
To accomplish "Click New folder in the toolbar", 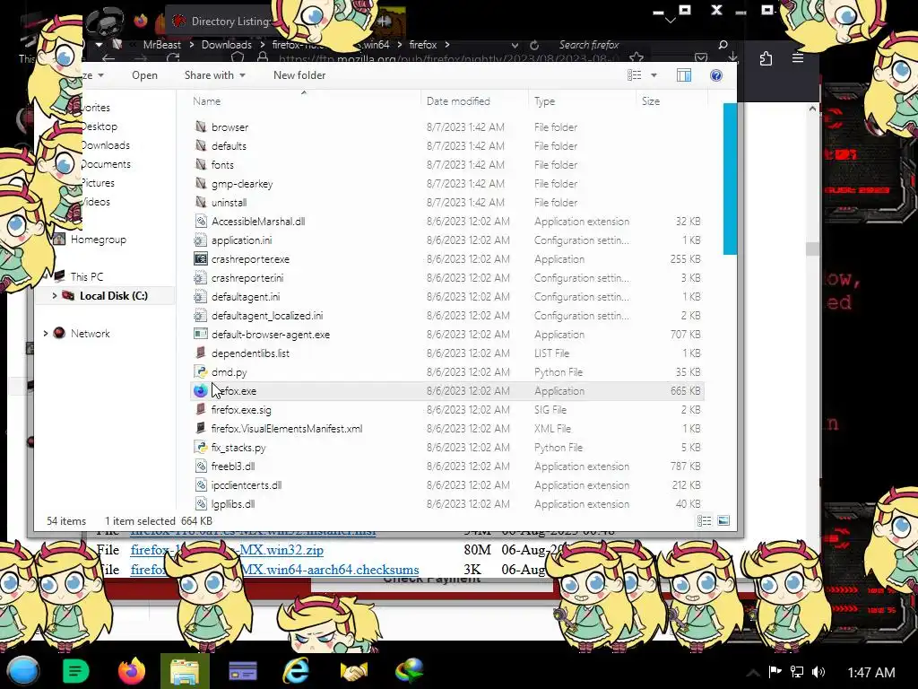I will [299, 75].
